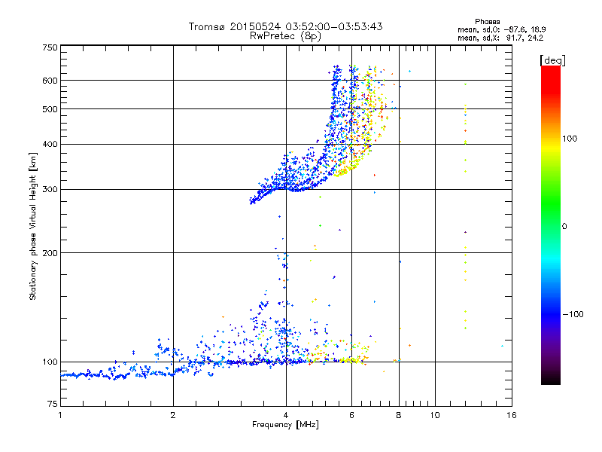
Task: Click the x-axis tick label '6'
Action: 351,415
